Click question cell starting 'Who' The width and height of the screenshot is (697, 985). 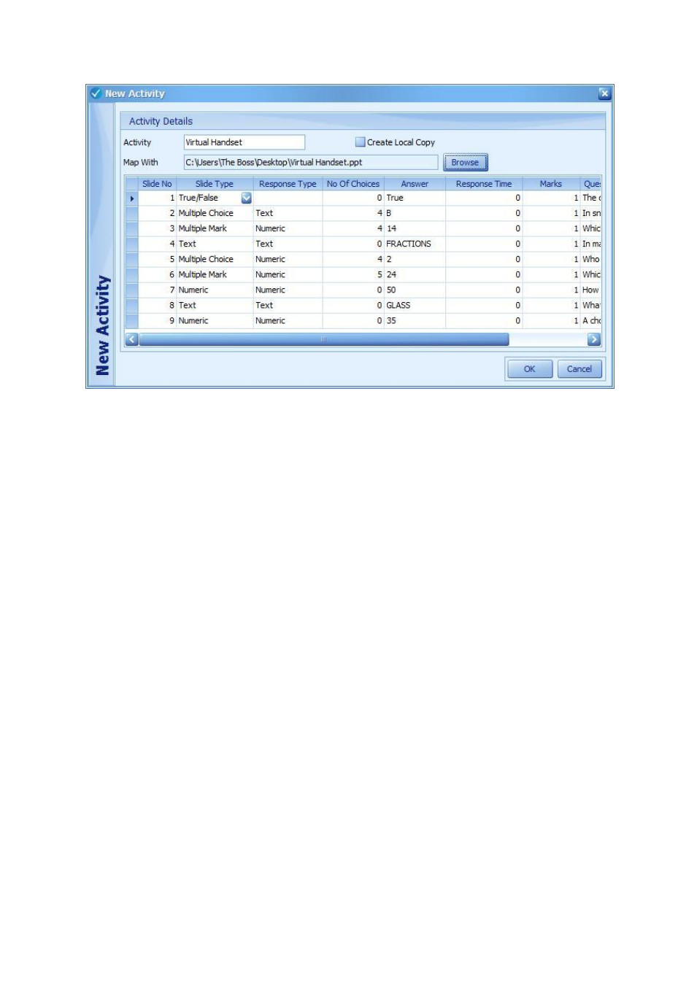590,259
